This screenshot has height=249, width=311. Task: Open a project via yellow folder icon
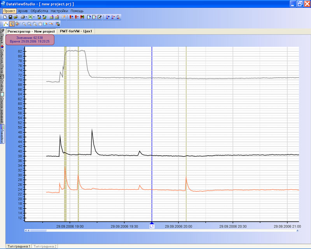point(16,17)
